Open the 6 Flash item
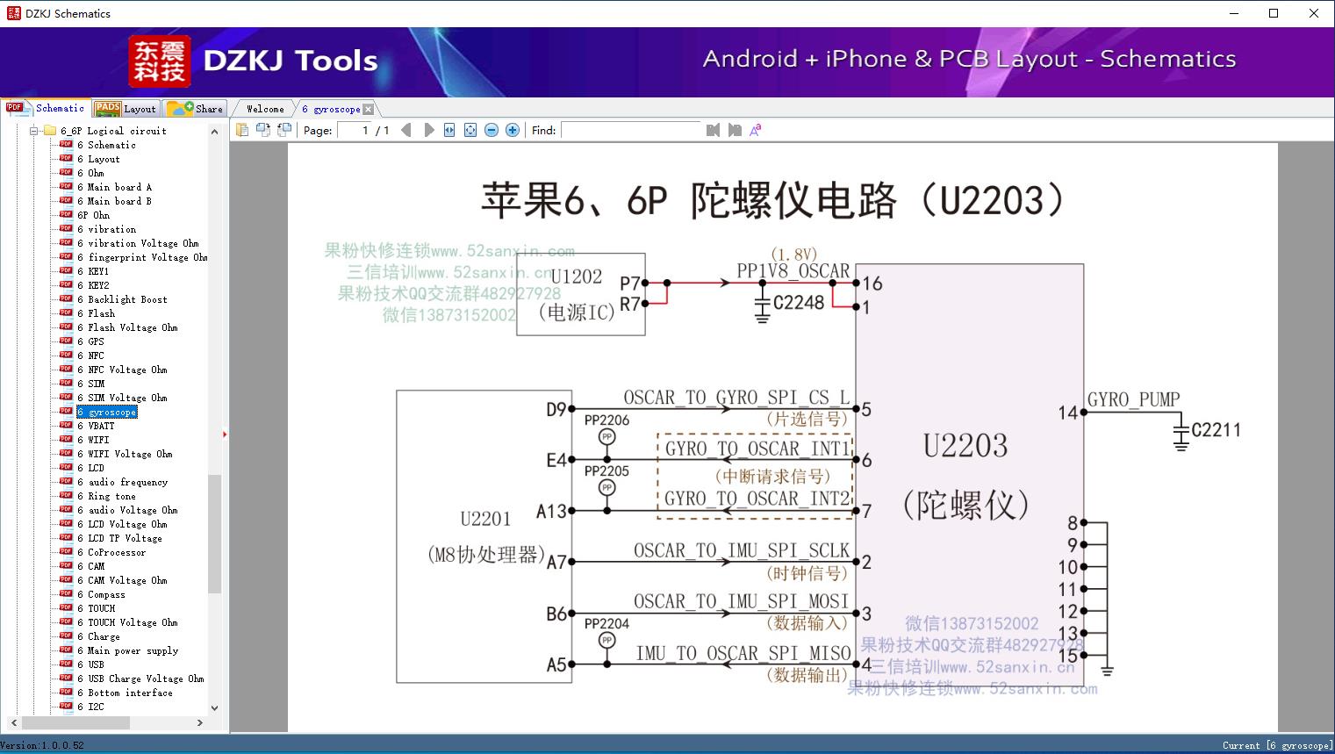 tap(96, 313)
